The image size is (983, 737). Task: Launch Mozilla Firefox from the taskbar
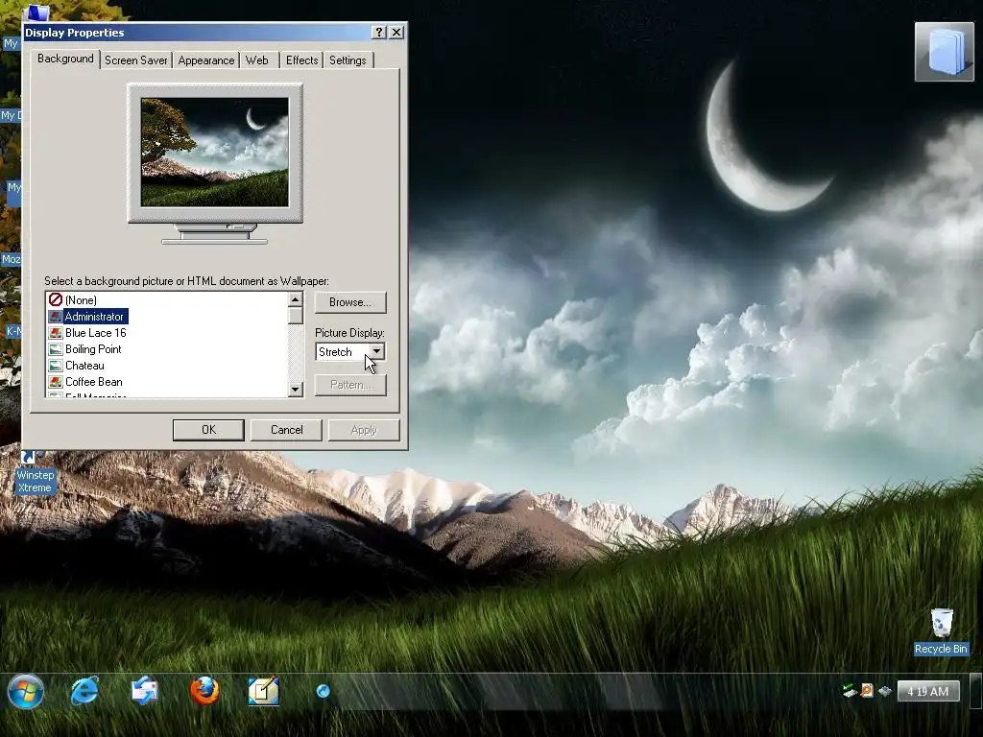click(204, 691)
